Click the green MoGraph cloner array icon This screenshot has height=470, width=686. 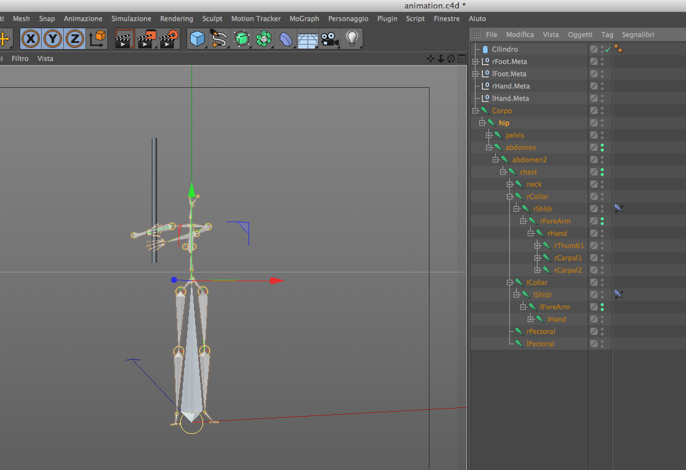point(264,39)
